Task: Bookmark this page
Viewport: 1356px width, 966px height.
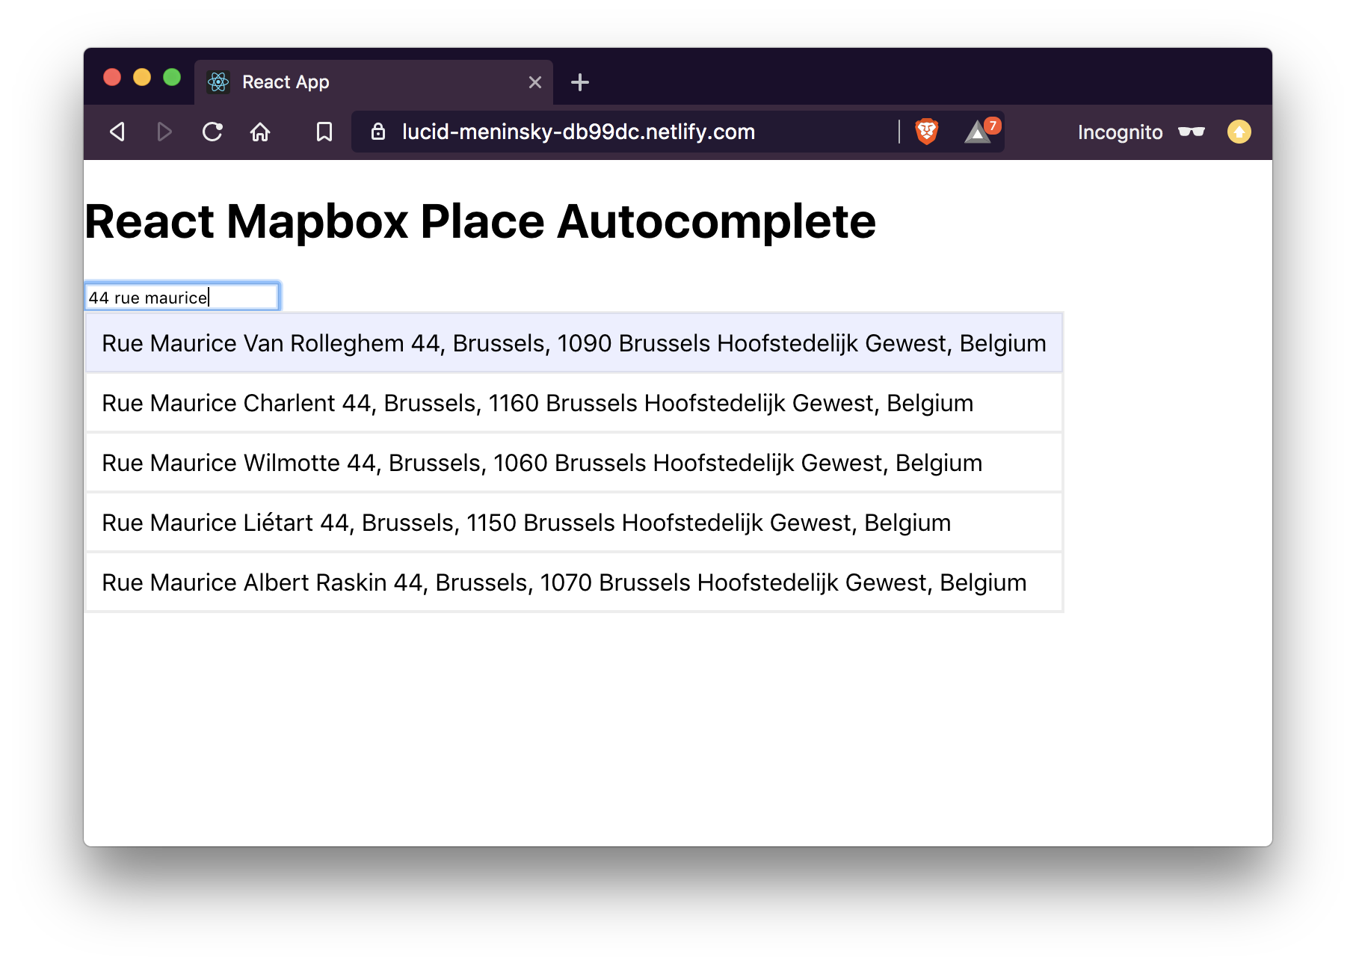Action: (324, 132)
